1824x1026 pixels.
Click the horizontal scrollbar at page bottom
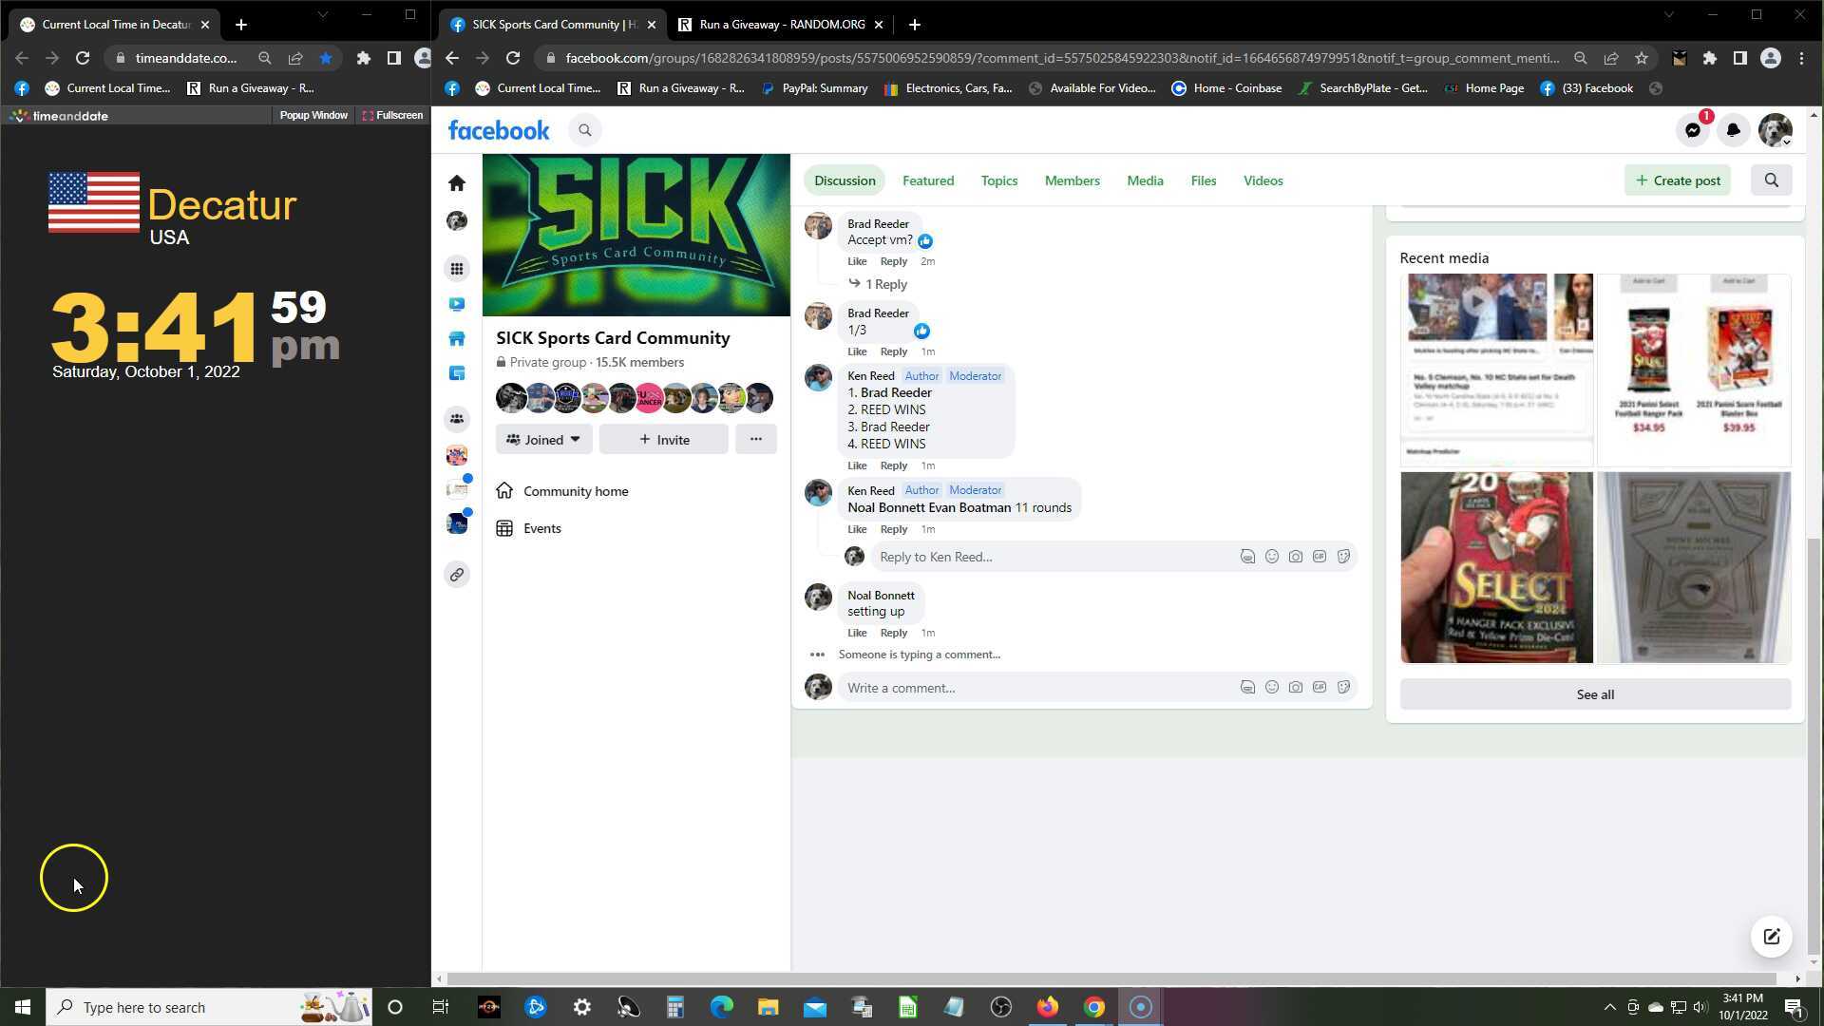point(1111,978)
